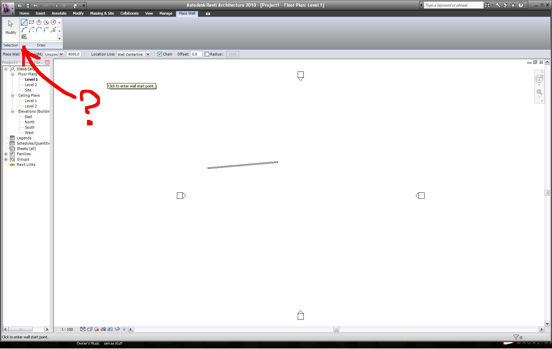Select Level 2 under Floor Plans
552x349 pixels.
click(31, 85)
